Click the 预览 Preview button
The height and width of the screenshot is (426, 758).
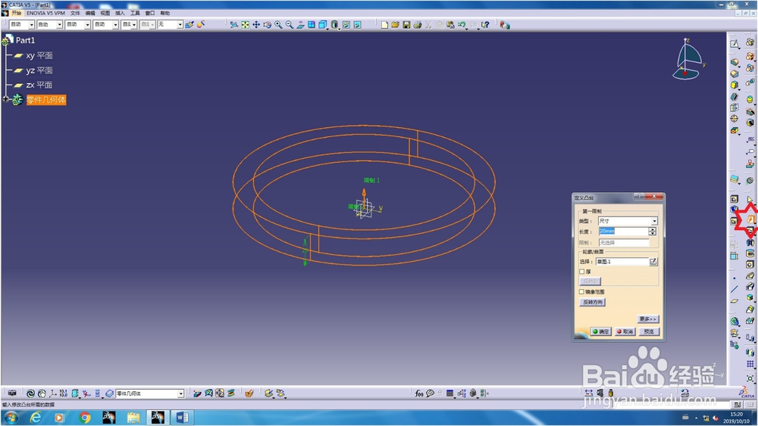(x=649, y=331)
